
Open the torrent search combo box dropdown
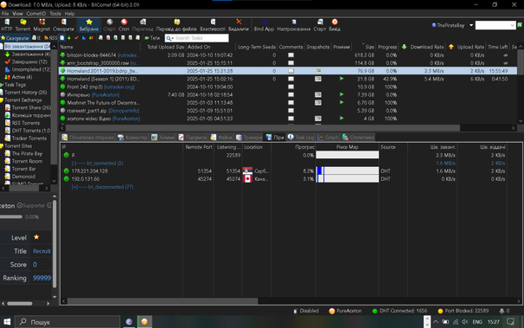[x=512, y=25]
